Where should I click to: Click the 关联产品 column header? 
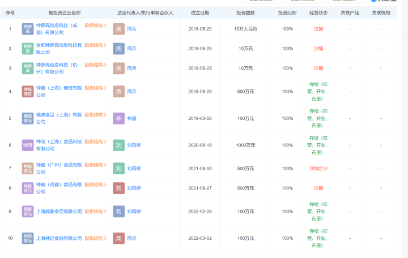[x=350, y=13]
